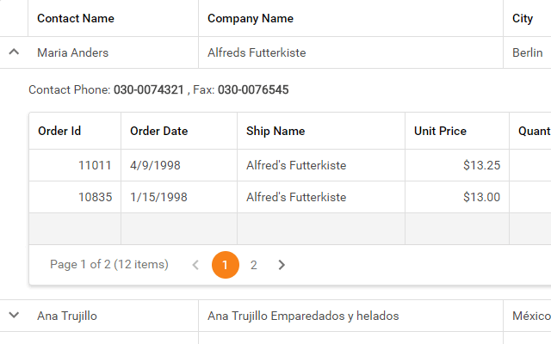Open page 2 of orders
Screen dimensions: 551x344
[x=253, y=265]
